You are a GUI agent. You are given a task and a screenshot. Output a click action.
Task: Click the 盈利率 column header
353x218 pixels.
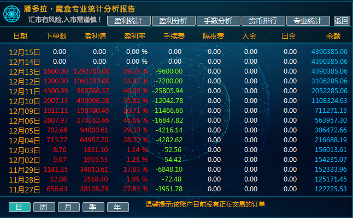coord(134,36)
